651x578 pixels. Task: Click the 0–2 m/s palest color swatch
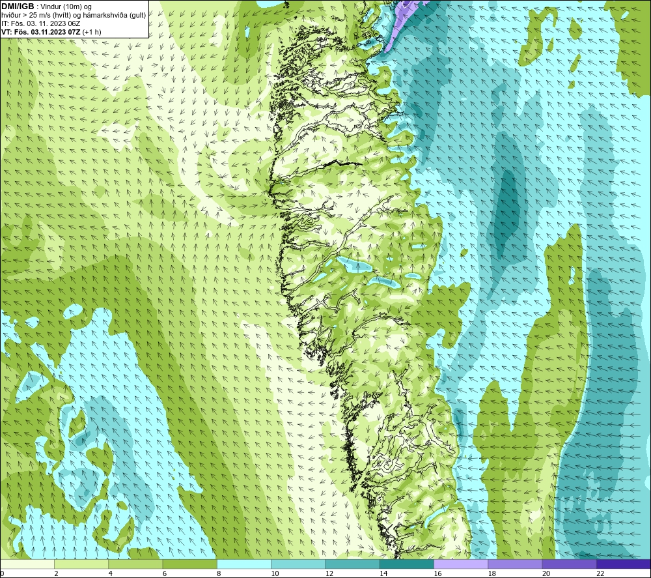coord(27,564)
